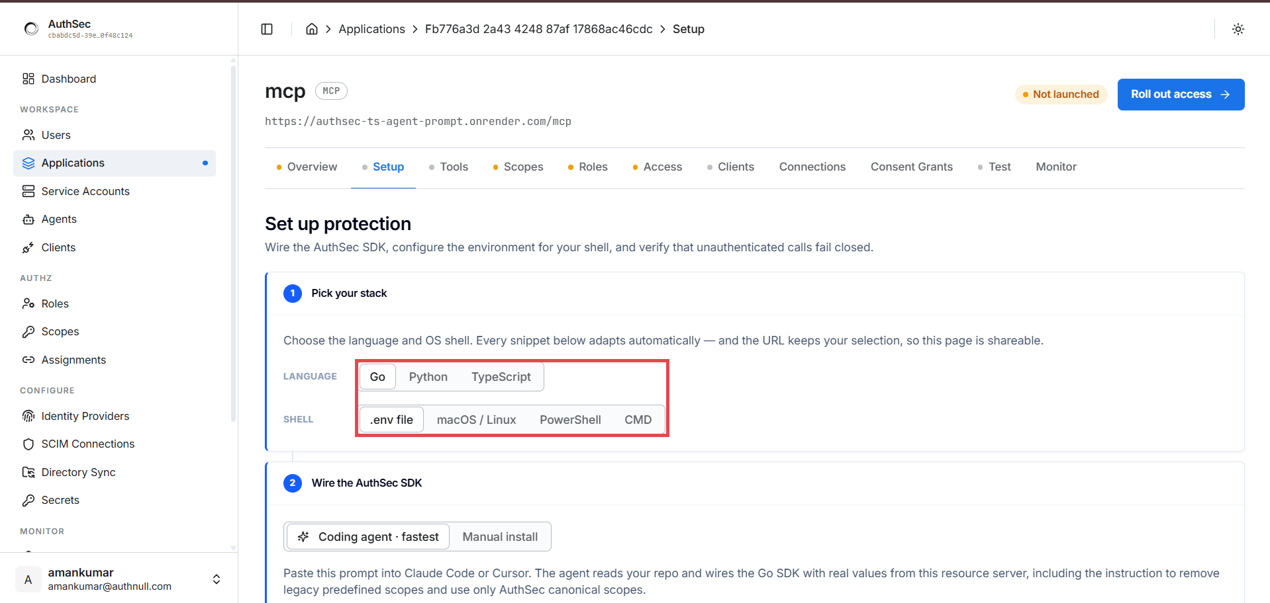
Task: Click the MCP type badge
Action: coord(331,91)
